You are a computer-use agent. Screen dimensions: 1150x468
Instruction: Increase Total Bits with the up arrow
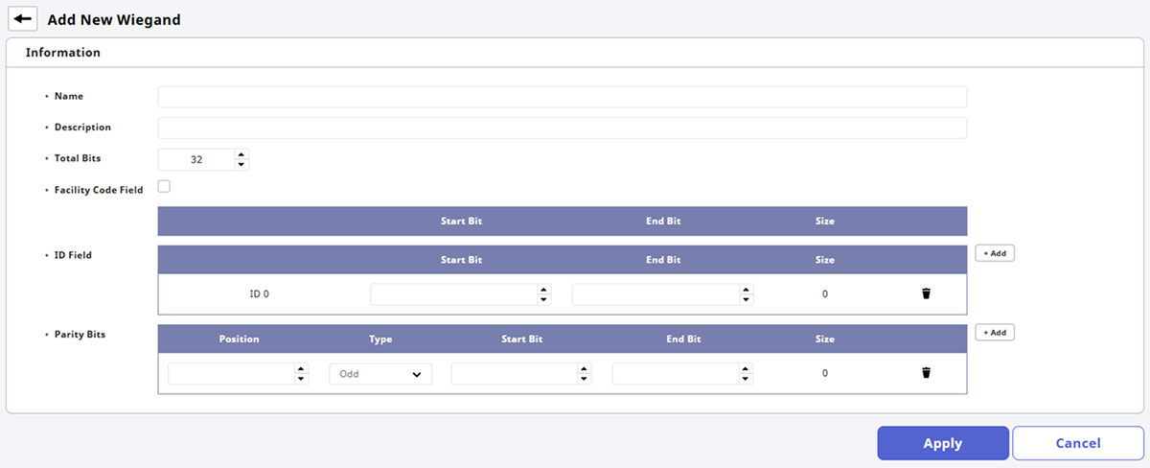click(x=241, y=153)
